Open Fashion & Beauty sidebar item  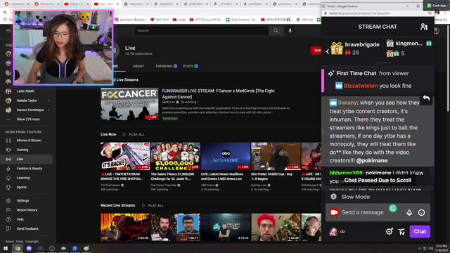pyautogui.click(x=27, y=169)
